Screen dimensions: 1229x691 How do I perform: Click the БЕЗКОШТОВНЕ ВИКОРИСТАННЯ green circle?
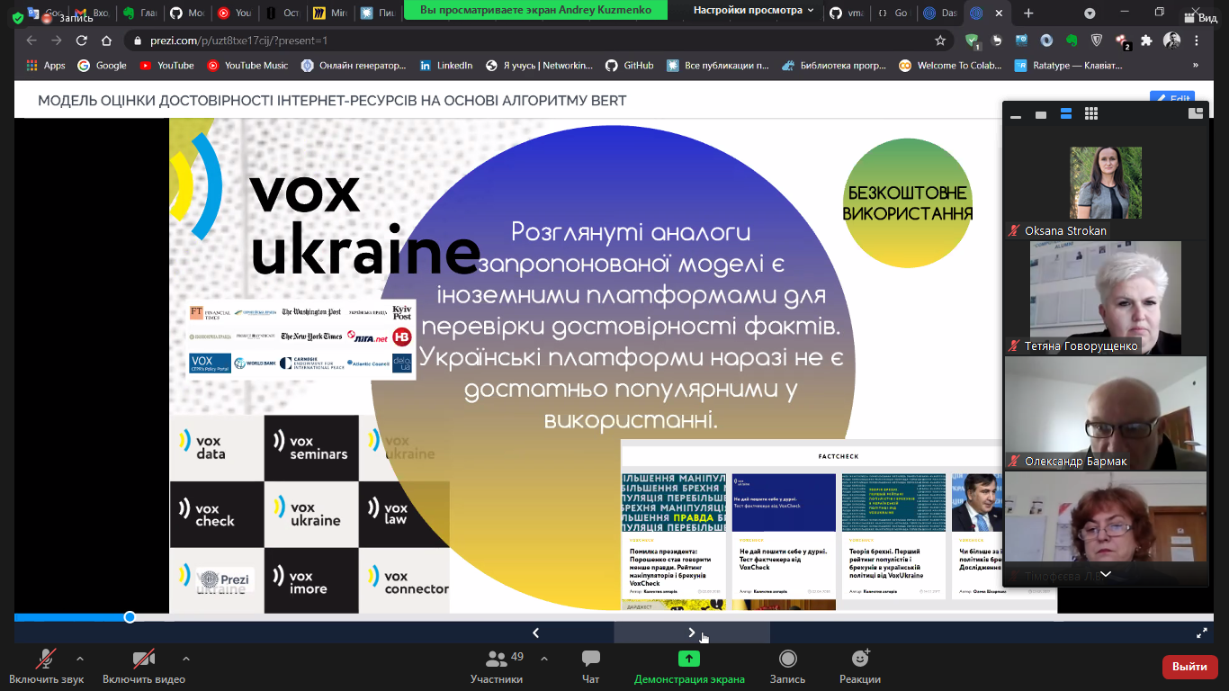click(908, 203)
